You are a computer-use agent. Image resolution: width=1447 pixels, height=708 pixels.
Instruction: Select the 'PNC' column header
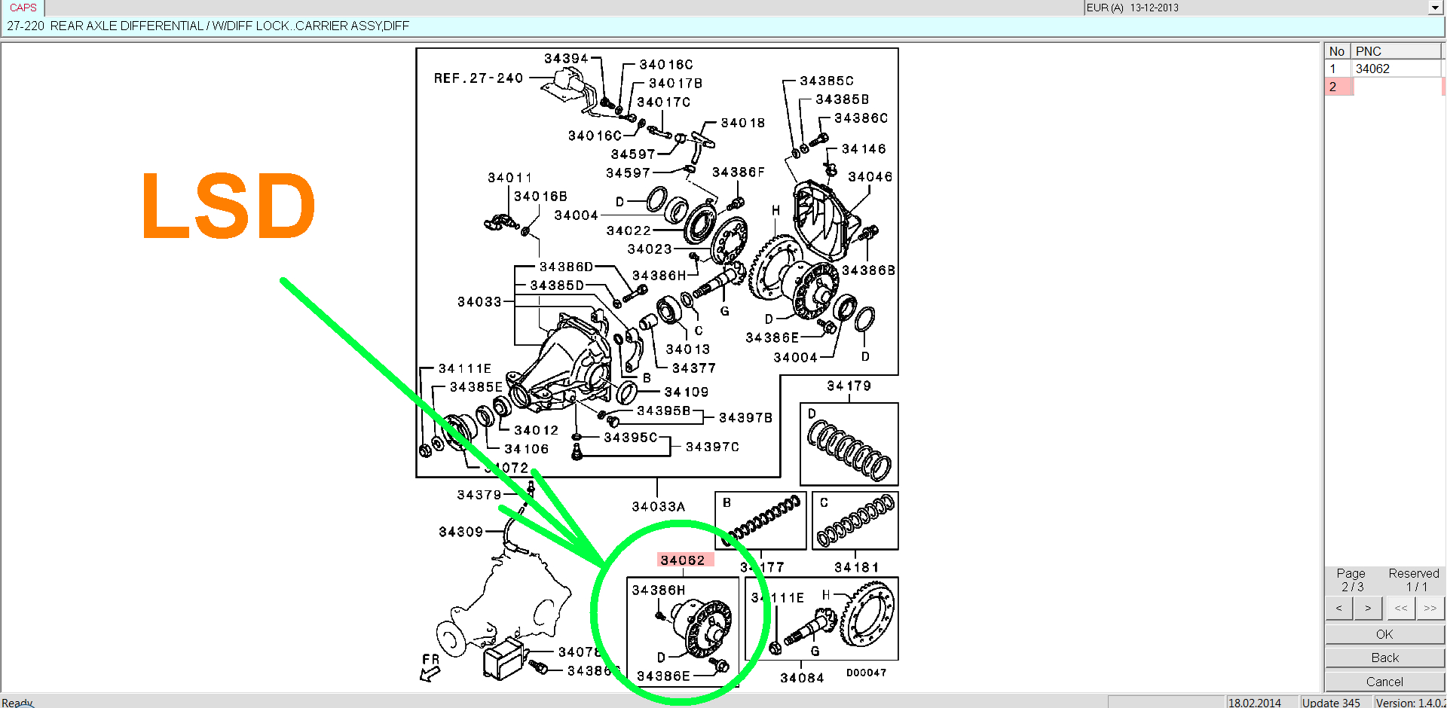click(1396, 51)
